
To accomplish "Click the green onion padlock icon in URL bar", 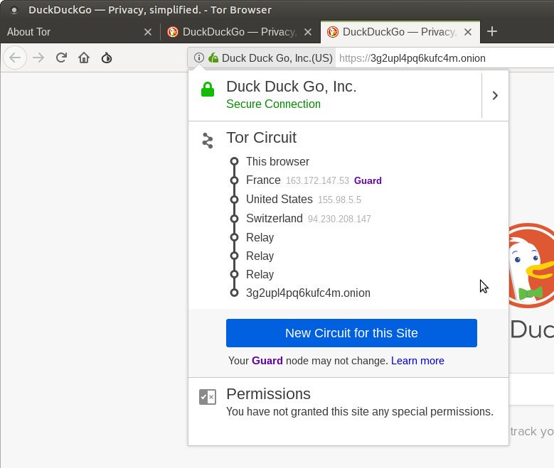I will click(x=213, y=58).
